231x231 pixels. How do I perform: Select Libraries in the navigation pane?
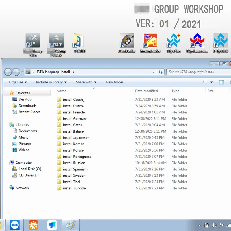(x=22, y=125)
